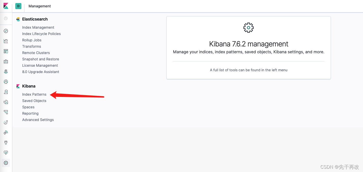Open Index Lifecycle Policies

pyautogui.click(x=41, y=34)
